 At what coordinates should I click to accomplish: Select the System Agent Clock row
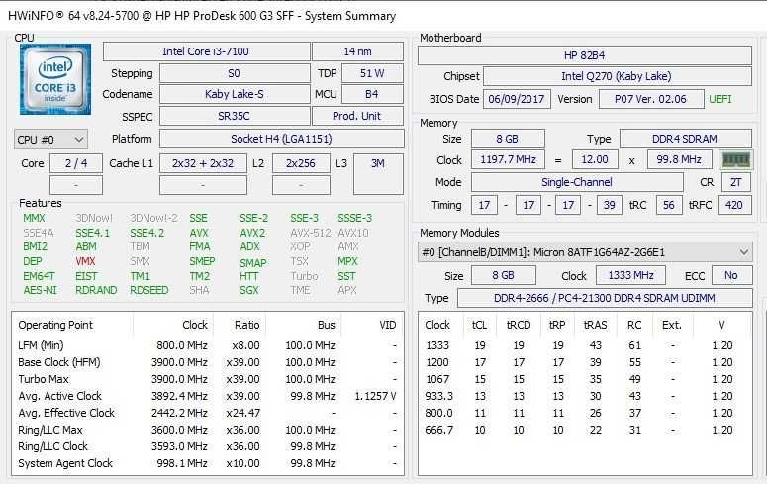(x=208, y=463)
